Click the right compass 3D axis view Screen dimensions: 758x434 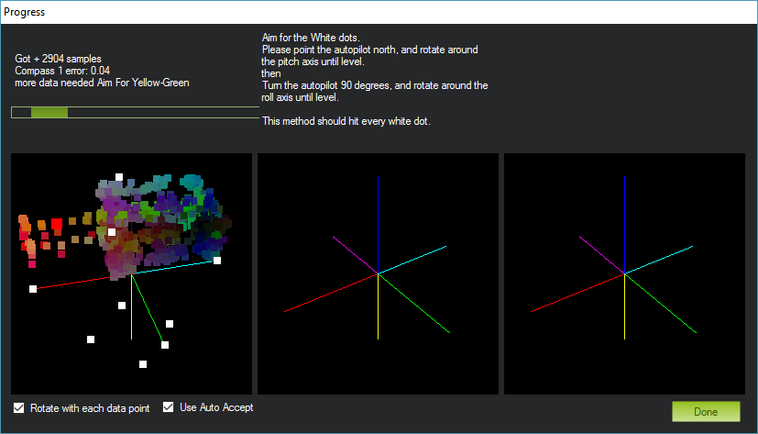pyautogui.click(x=624, y=273)
